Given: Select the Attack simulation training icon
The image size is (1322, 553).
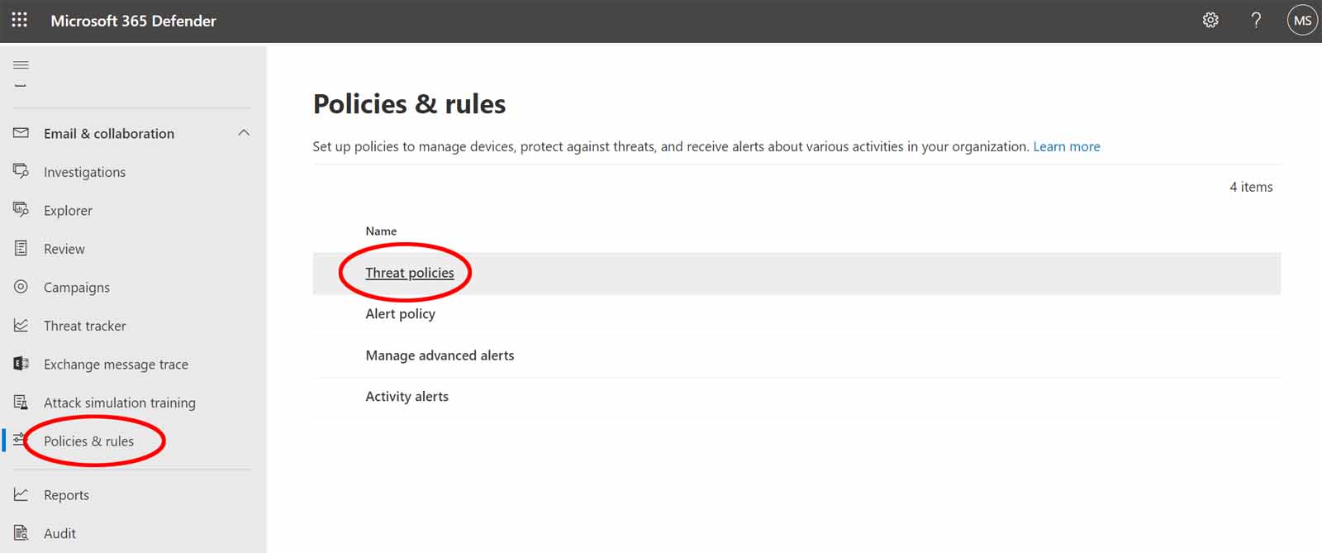Looking at the screenshot, I should tap(21, 402).
